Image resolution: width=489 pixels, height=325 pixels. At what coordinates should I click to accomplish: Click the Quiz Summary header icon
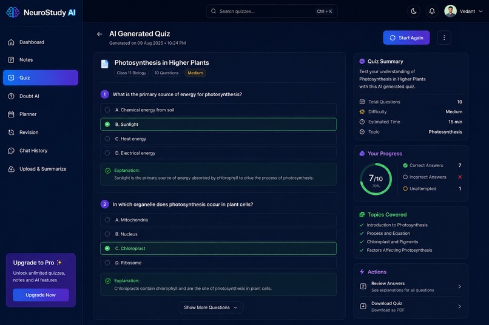tap(362, 61)
